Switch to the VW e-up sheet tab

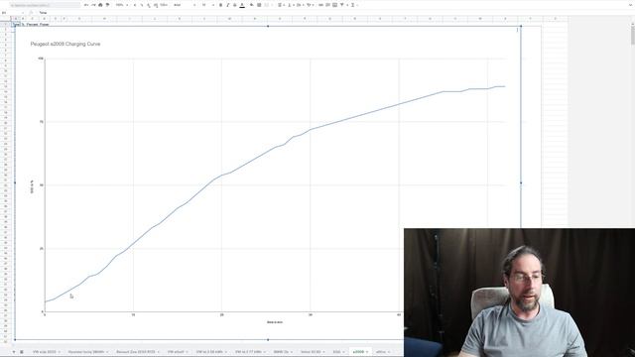[x=44, y=352]
